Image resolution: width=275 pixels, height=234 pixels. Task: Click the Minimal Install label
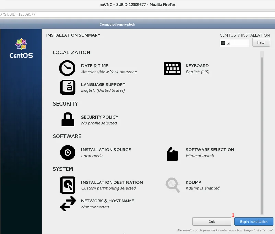tap(200, 156)
